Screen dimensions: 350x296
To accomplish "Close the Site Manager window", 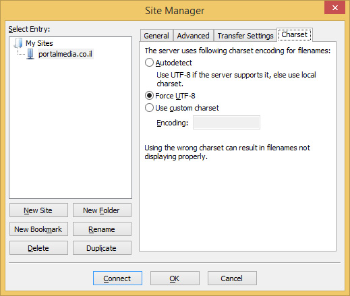I will (334, 8).
